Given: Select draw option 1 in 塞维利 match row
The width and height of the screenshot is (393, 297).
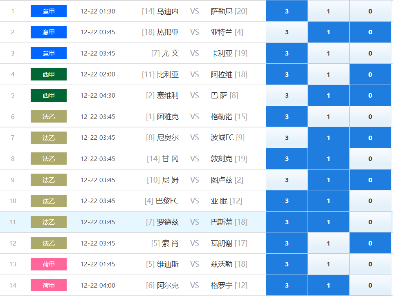Looking at the screenshot, I should 328,96.
